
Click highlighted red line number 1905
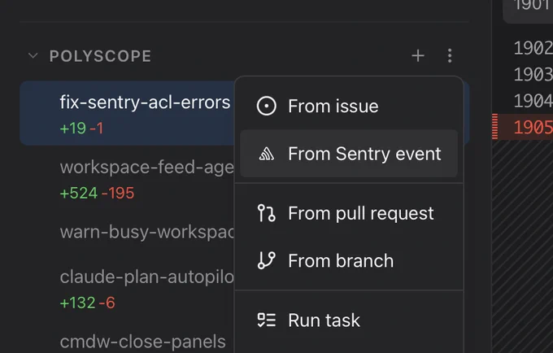(x=533, y=127)
